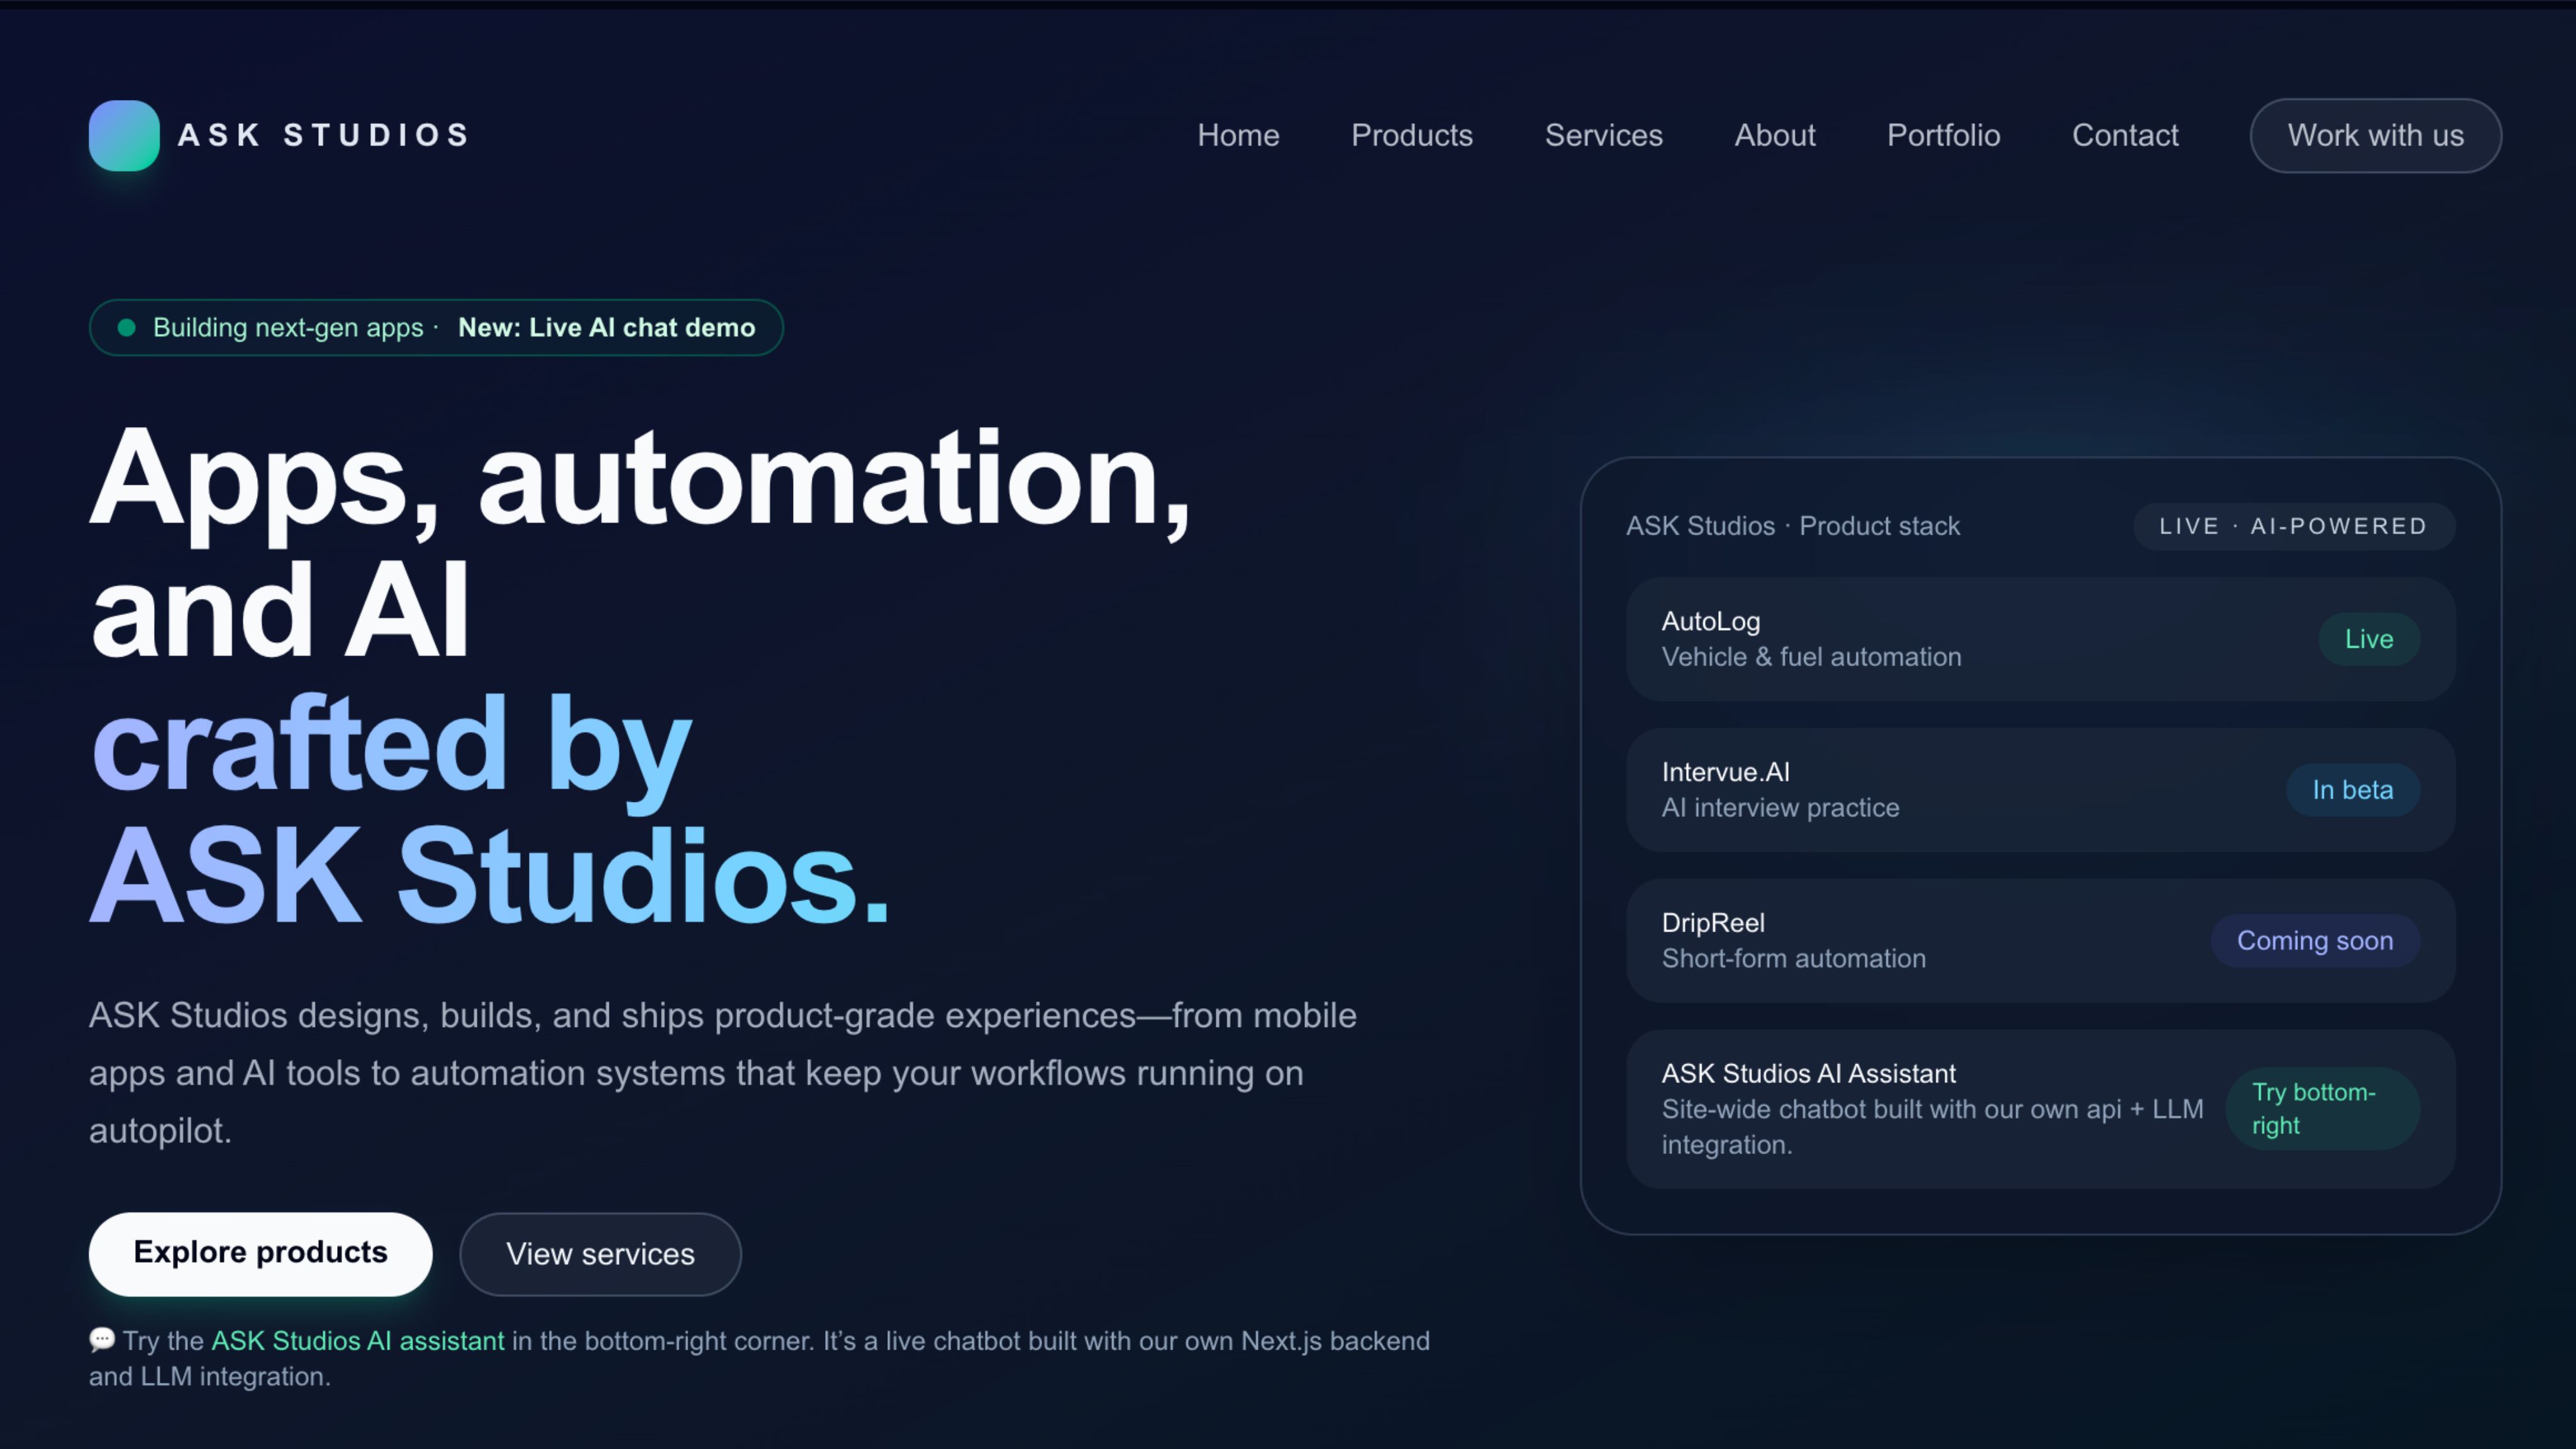Click the Try bottom-right pill on AI Assistant
Viewport: 2576px width, 1449px height.
(x=2322, y=1108)
